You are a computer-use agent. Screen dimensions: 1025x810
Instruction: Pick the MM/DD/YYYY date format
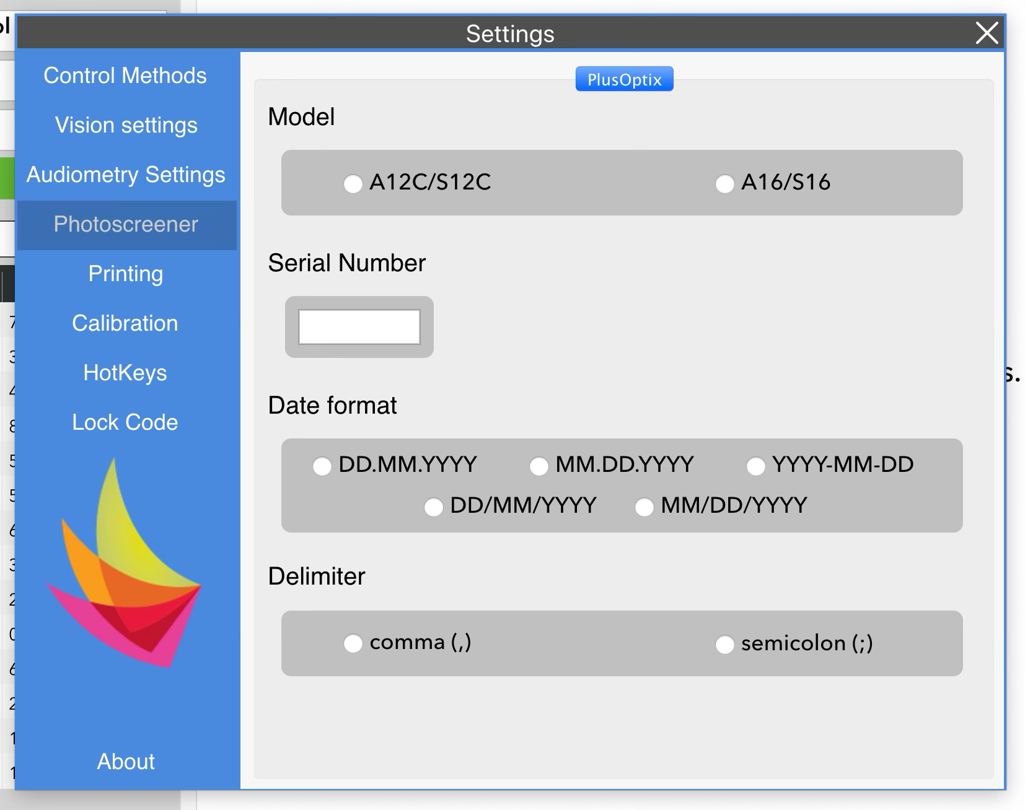[644, 507]
